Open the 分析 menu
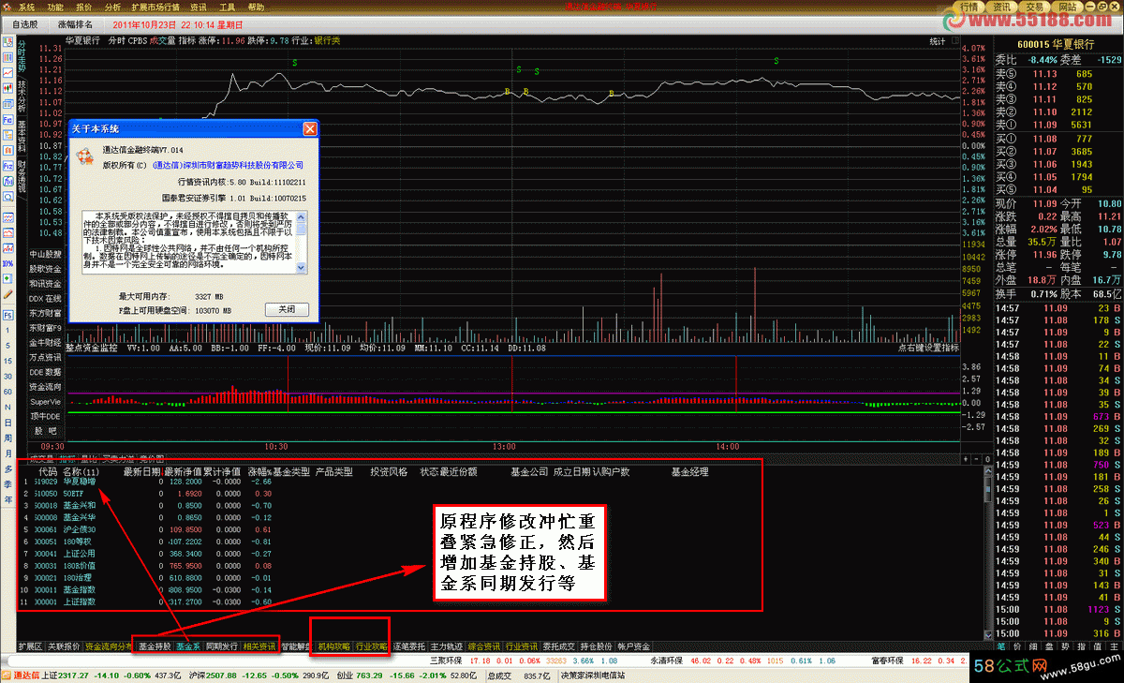This screenshot has height=683, width=1124. pos(113,7)
